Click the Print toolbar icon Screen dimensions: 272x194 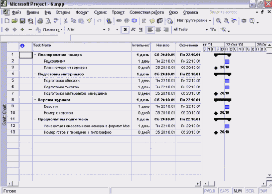[x=40, y=21]
